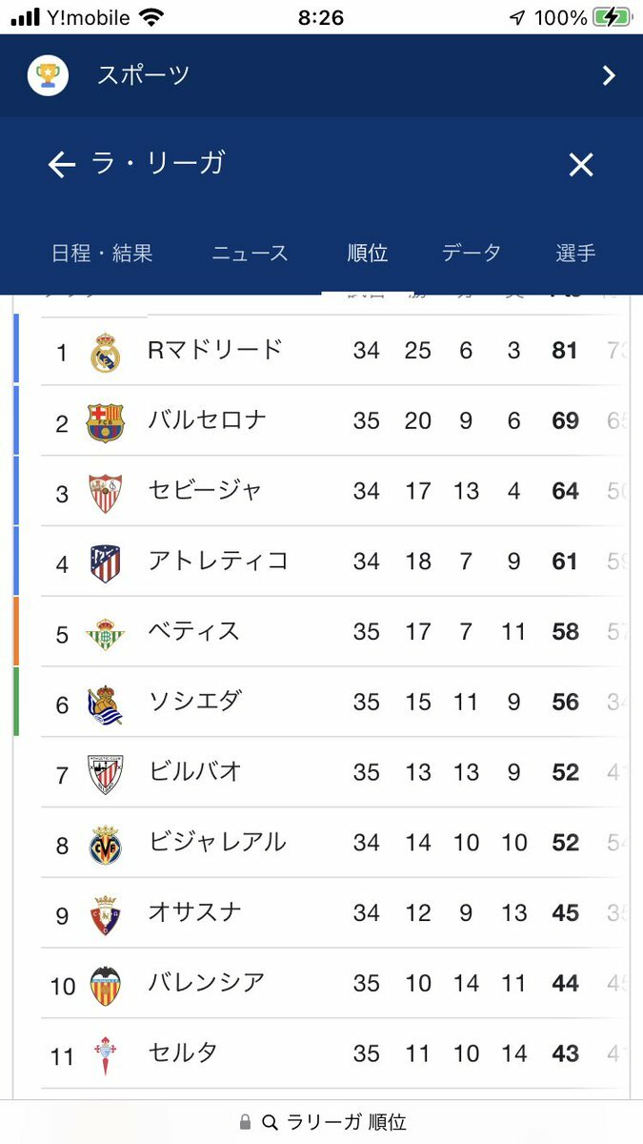This screenshot has width=643, height=1144.
Task: Switch to the データ tab
Action: (x=471, y=253)
